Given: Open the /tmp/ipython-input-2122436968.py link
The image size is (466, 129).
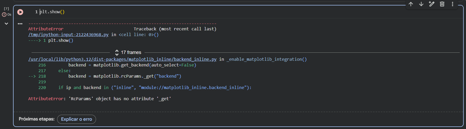Looking at the screenshot, I should (68, 35).
